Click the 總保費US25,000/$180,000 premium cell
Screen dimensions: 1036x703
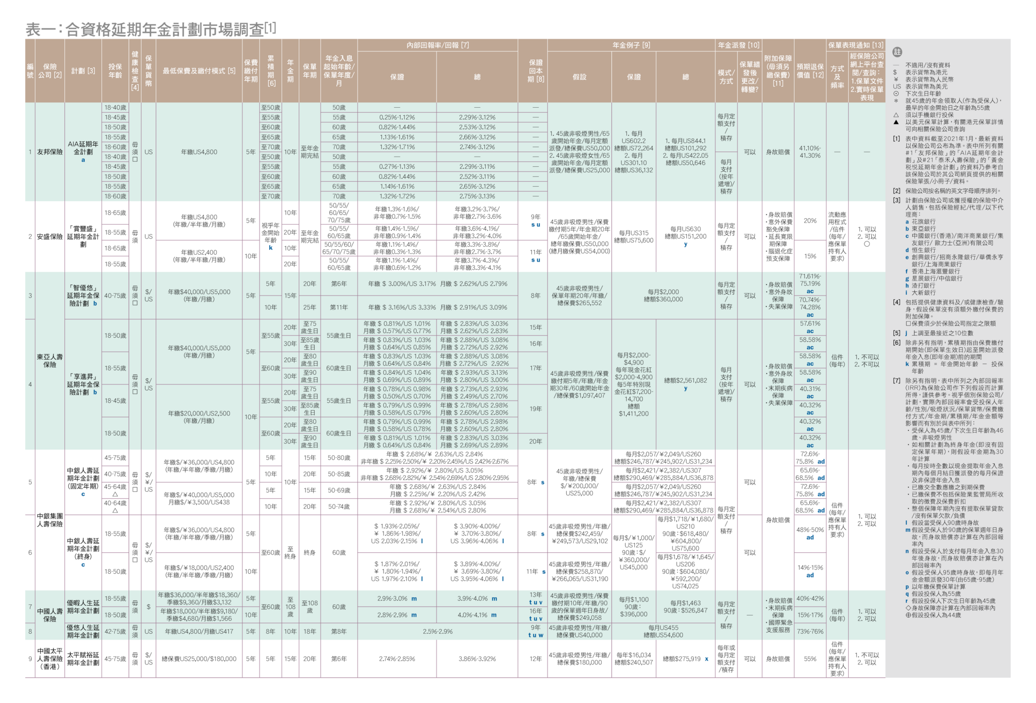tap(199, 658)
